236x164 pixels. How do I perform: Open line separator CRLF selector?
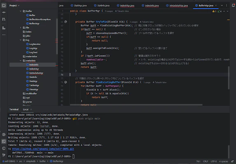(x=206, y=161)
